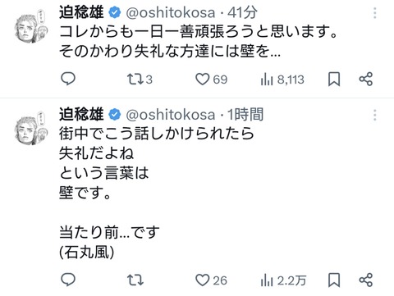Retweet the 1時間 tweet
Image resolution: width=394 pixels, height=296 pixels.
(x=135, y=280)
